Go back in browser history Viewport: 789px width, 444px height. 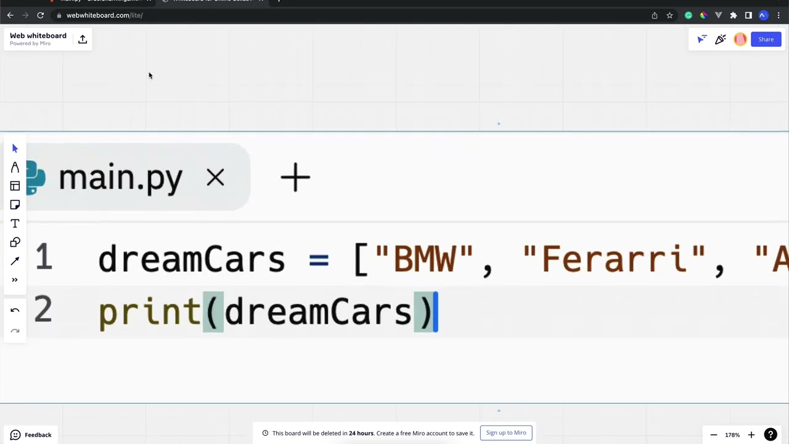[10, 15]
